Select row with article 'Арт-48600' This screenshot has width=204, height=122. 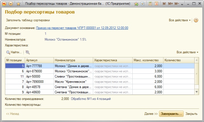coord(100,92)
